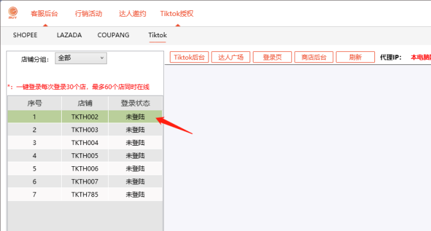Viewport: 431px width, 231px height.
Task: Click 未登陆 status of TKTH007
Action: (x=135, y=182)
